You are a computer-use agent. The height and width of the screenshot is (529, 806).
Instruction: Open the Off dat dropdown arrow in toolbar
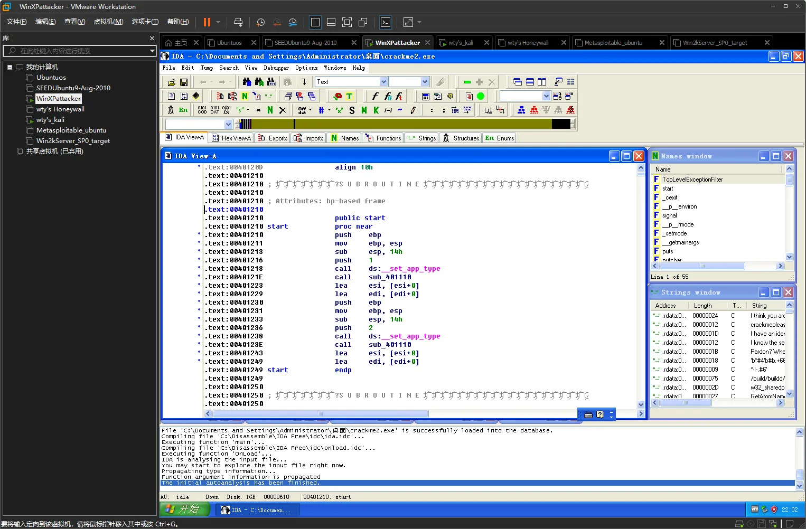pos(310,110)
